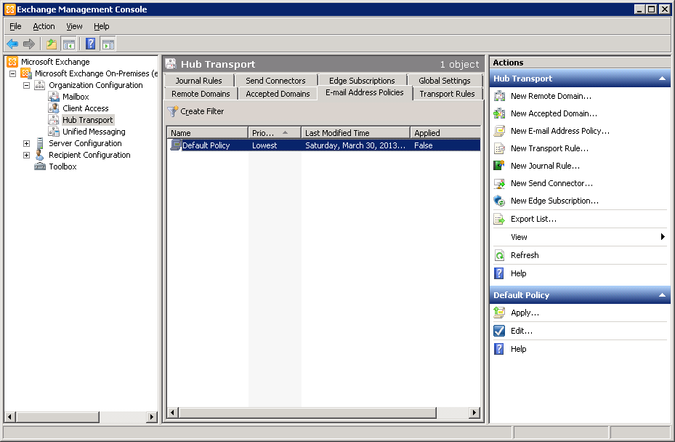This screenshot has width=675, height=442.
Task: Click the False value in Applied column
Action: click(x=424, y=145)
